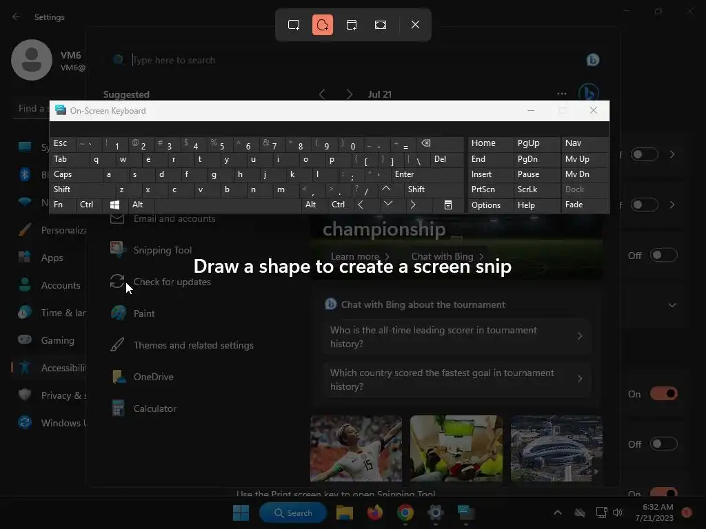The image size is (706, 529).
Task: Click the Mv Up key on On-Screen Keyboard
Action: [585, 159]
